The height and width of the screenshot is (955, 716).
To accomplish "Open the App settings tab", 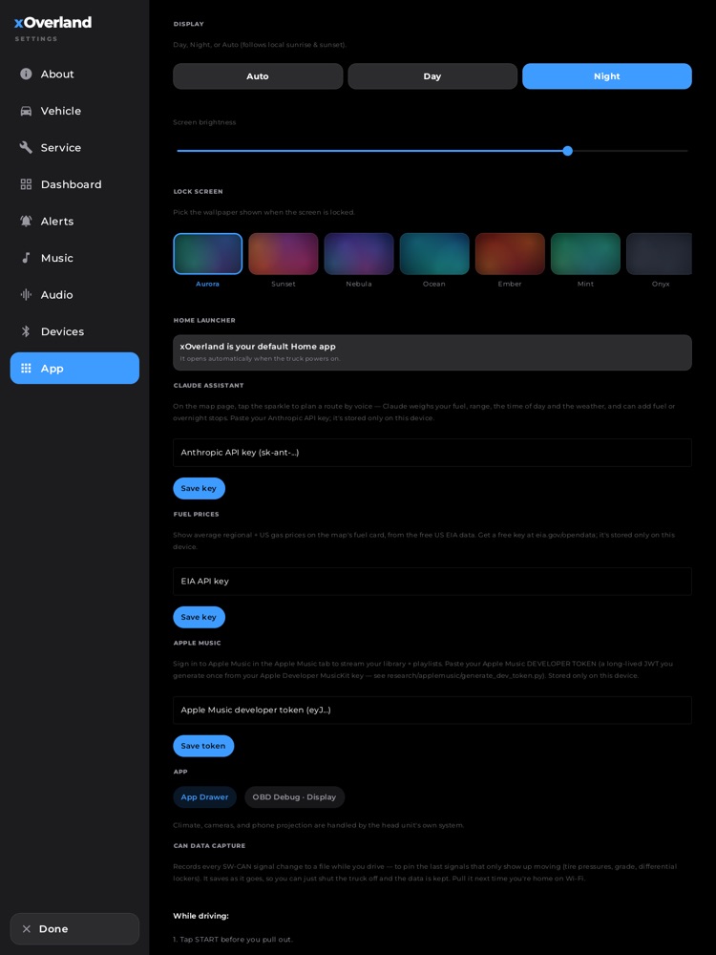I will (74, 368).
